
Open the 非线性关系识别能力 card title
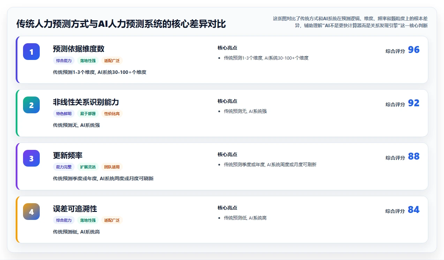pos(86,102)
